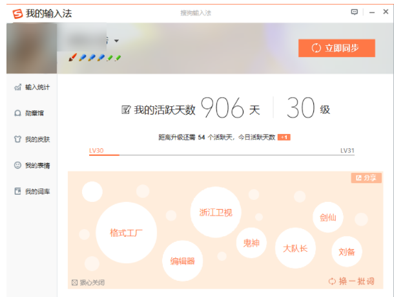Screen dimensions: 394x297
Task: Click 狠心关闭 to close word cloud
Action: tap(88, 282)
